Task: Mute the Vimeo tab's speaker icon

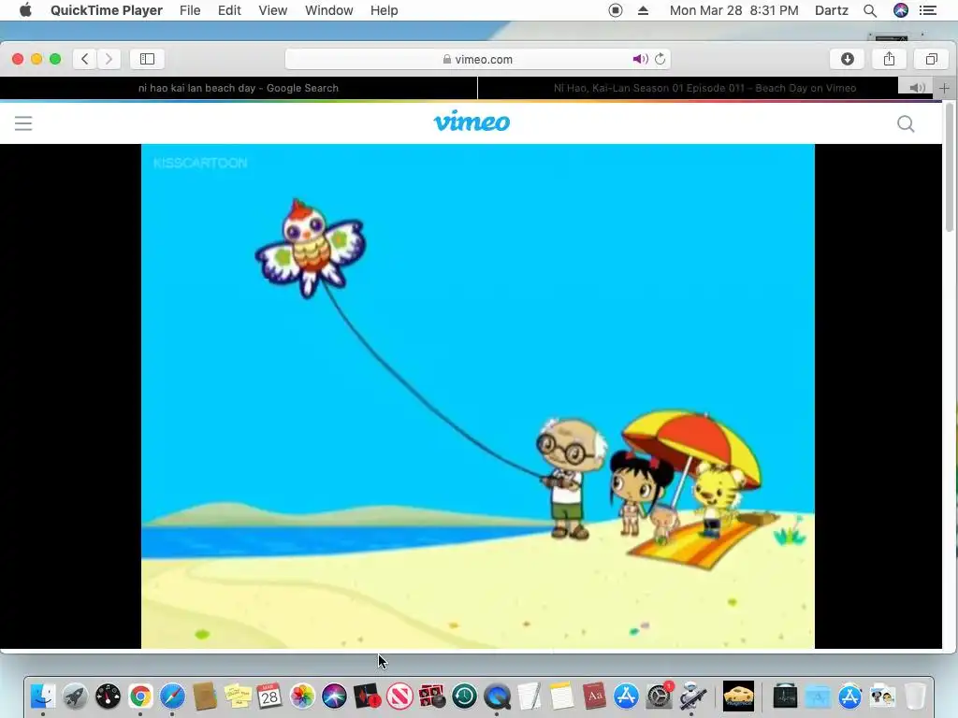Action: coord(917,88)
